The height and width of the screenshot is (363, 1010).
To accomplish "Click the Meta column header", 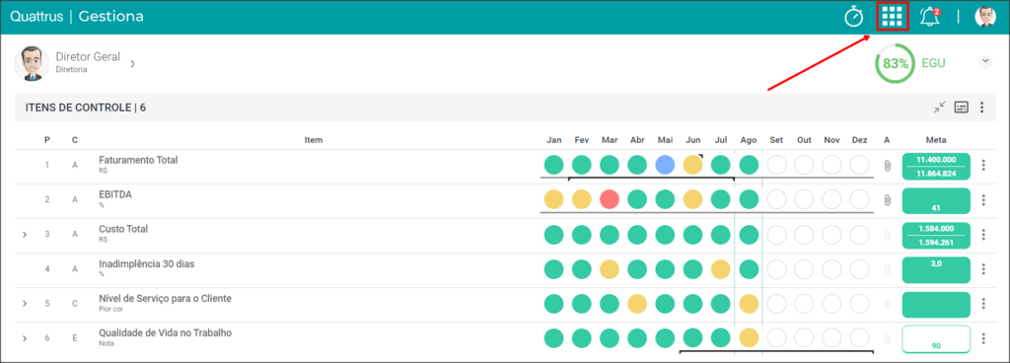I will (x=936, y=140).
